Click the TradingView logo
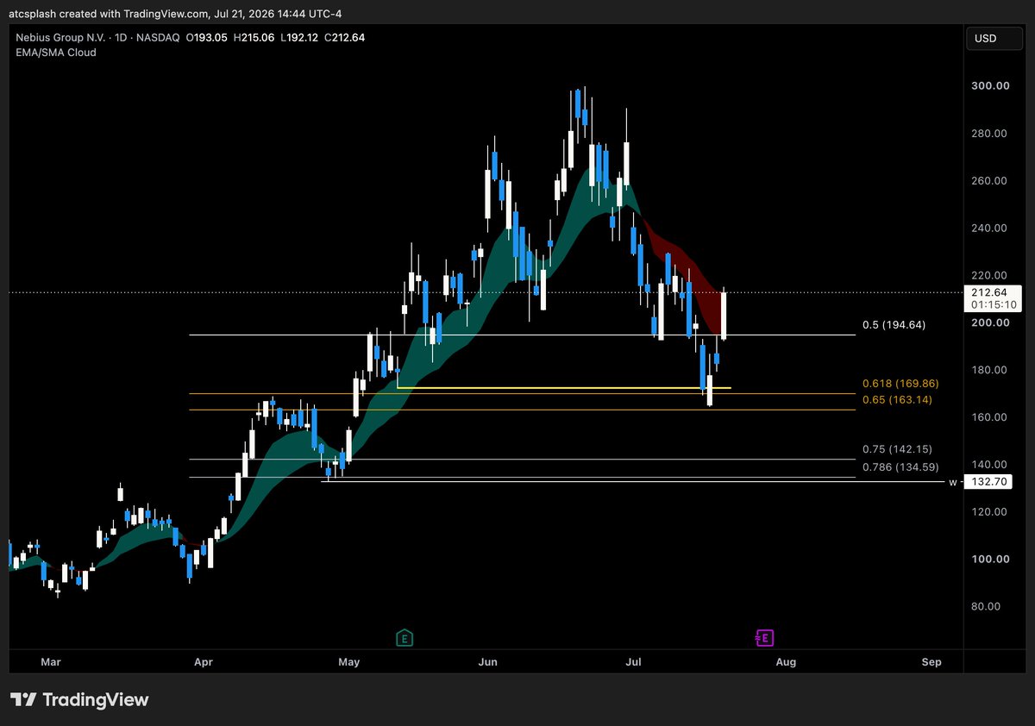The image size is (1035, 726). pos(79,700)
